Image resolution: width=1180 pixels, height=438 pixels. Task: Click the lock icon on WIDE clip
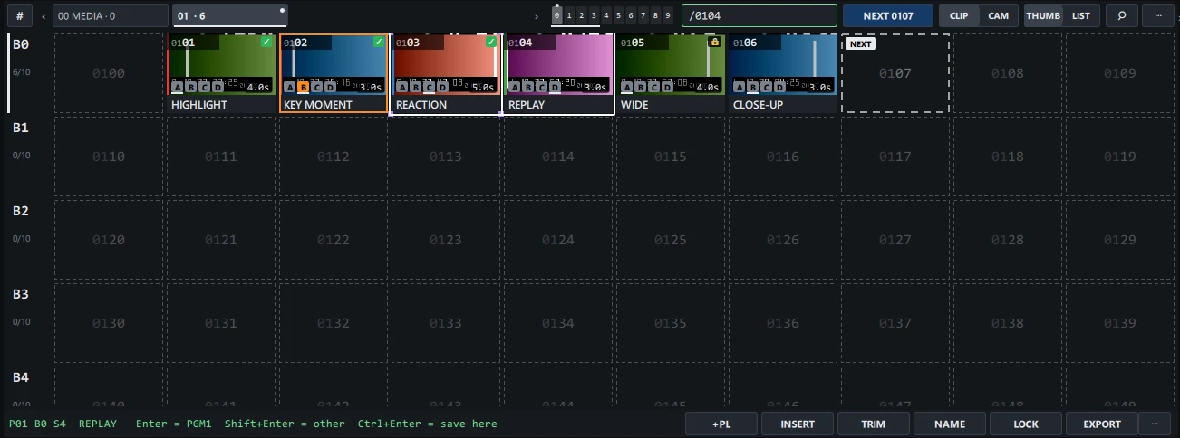pyautogui.click(x=715, y=42)
